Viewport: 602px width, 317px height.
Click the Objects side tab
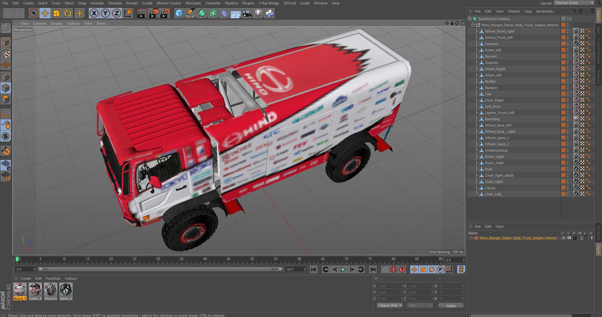pyautogui.click(x=598, y=15)
